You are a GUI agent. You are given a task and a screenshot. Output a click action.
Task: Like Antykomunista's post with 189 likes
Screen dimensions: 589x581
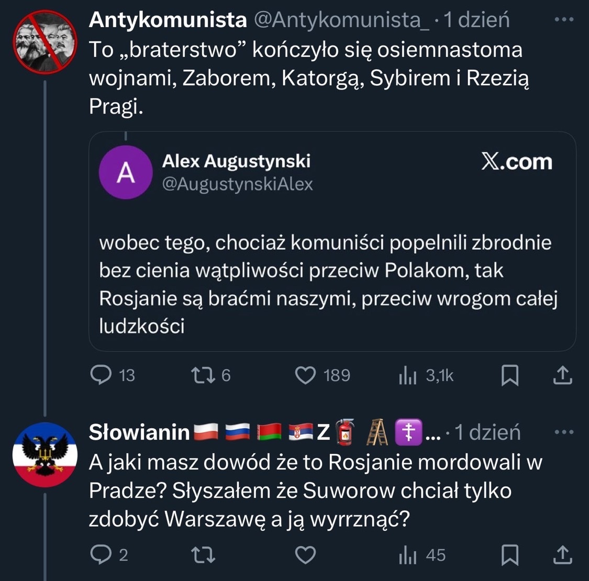(306, 375)
